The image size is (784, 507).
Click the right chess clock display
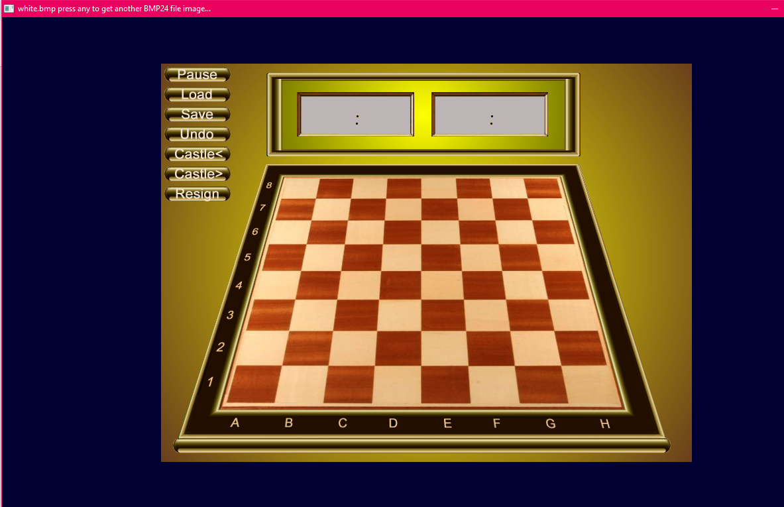click(490, 115)
